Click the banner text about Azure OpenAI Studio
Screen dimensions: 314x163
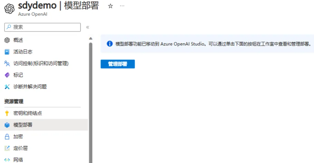[213, 44]
